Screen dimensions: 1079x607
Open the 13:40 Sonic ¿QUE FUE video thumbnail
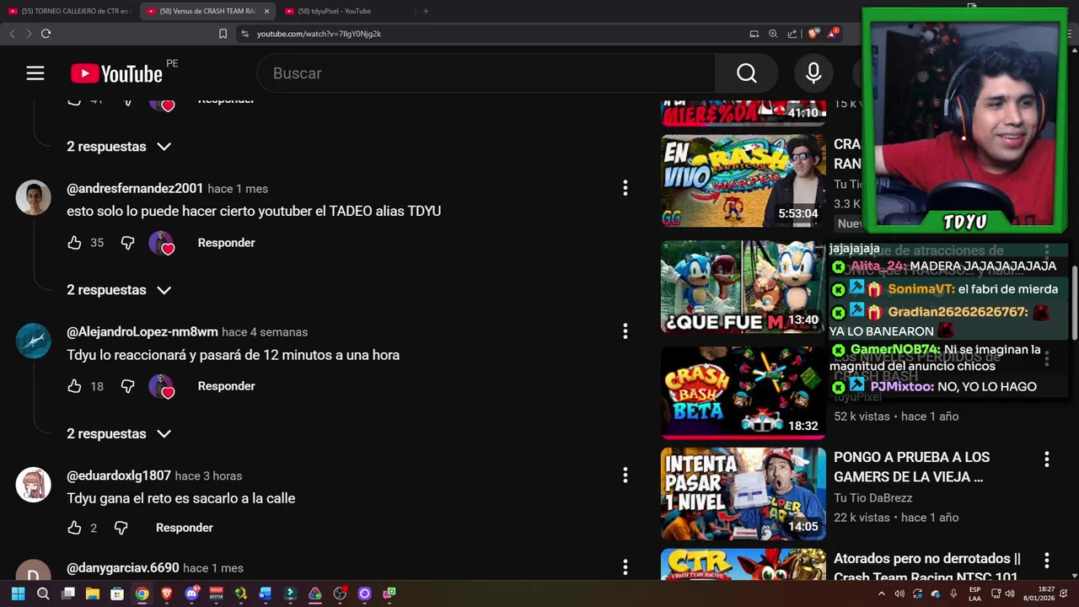pyautogui.click(x=743, y=287)
